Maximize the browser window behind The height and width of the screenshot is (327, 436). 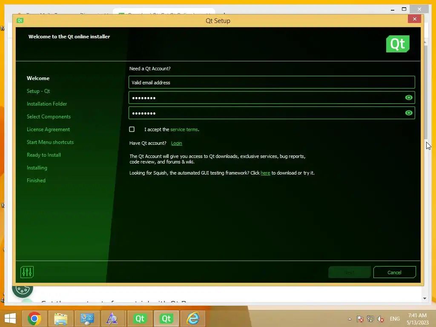404,9
